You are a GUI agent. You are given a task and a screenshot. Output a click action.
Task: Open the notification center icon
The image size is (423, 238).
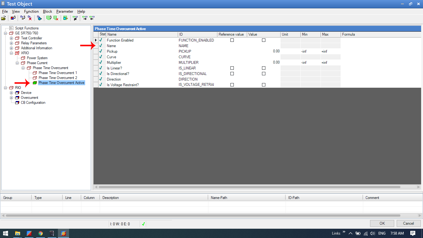click(x=413, y=233)
